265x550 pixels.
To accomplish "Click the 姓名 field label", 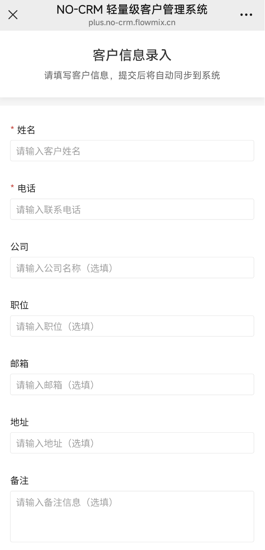I will point(25,130).
